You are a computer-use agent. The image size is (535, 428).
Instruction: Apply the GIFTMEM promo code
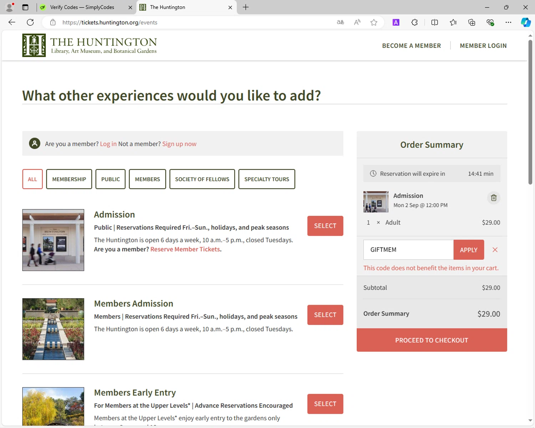469,250
